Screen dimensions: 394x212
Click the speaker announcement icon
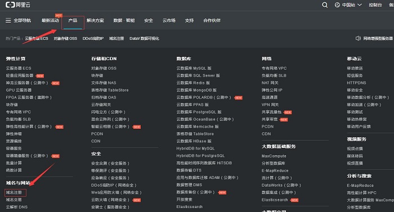point(358,38)
